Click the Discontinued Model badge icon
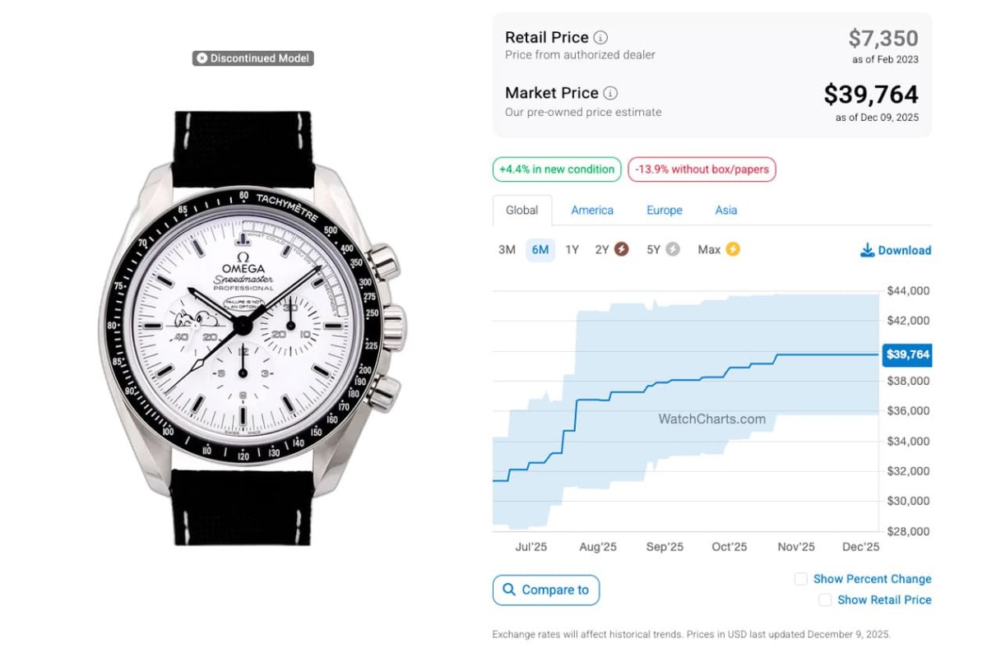 202,58
